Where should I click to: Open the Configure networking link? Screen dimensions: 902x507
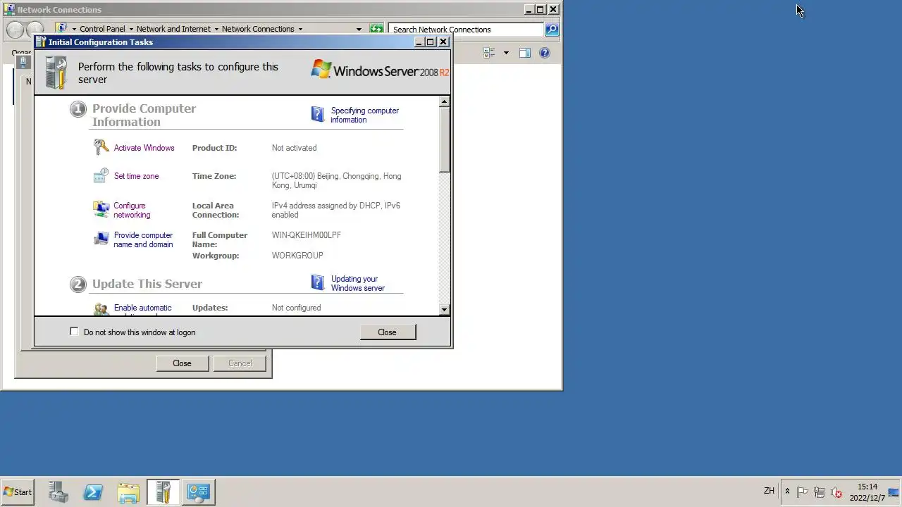pyautogui.click(x=132, y=210)
